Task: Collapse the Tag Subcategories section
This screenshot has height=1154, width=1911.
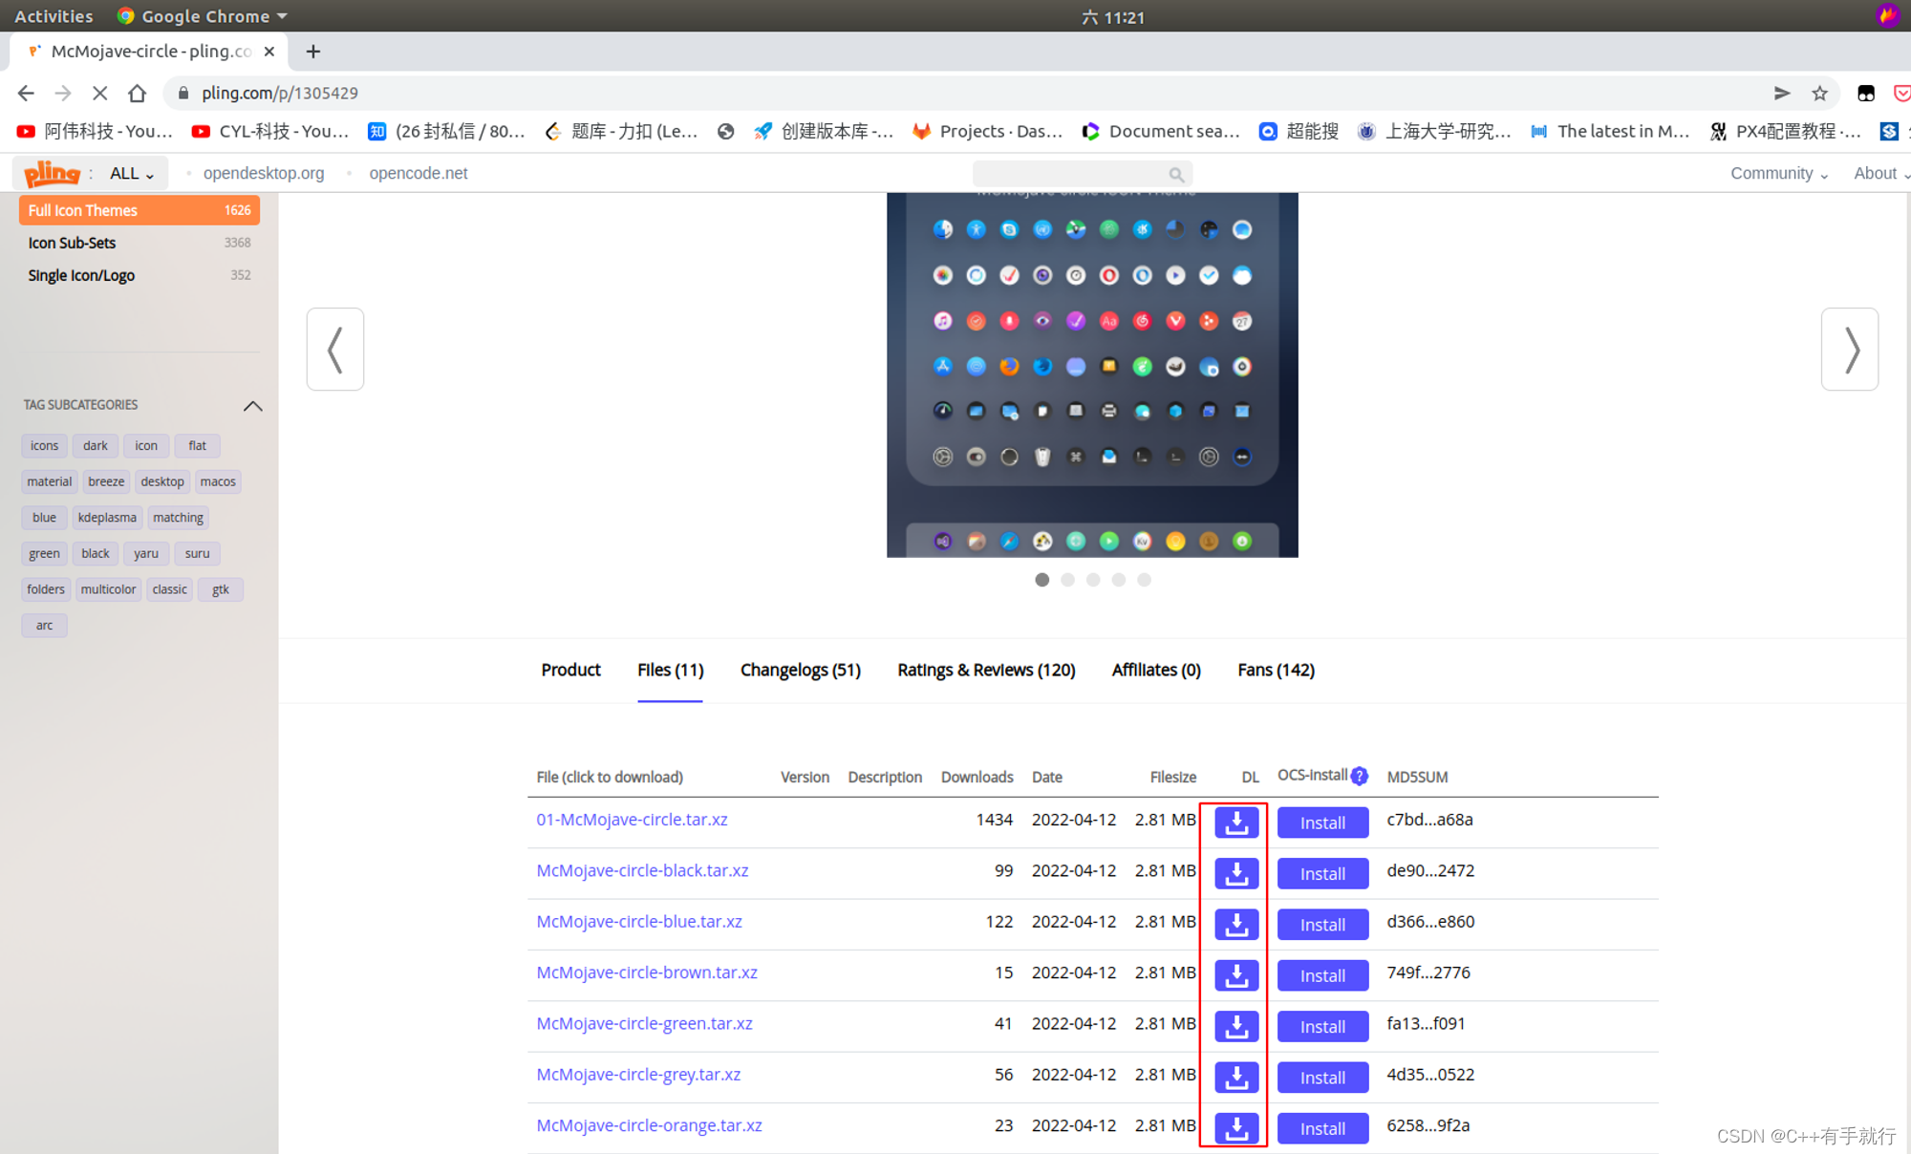Action: [x=252, y=406]
